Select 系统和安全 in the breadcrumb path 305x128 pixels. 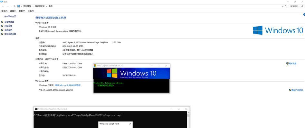[x=40, y=6]
